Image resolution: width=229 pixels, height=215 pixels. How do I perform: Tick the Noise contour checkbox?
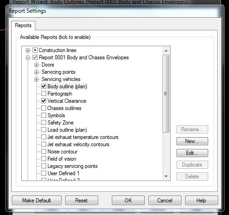(x=43, y=152)
